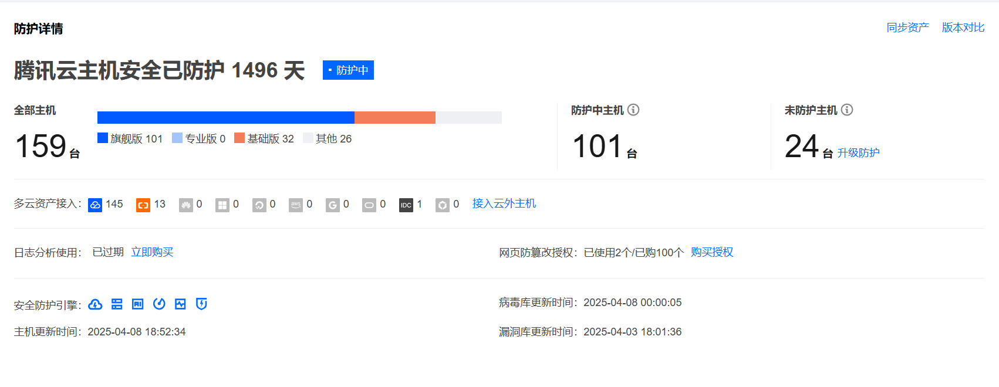Click info icon next to 防护中主机
The height and width of the screenshot is (387, 999).
(x=633, y=110)
